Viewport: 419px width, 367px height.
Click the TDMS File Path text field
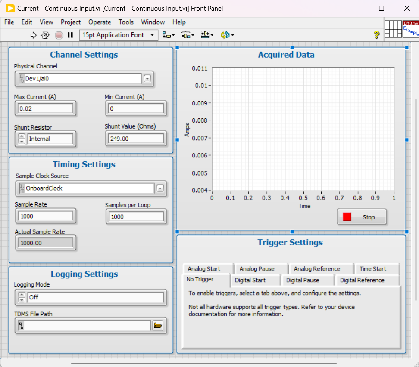pyautogui.click(x=84, y=325)
